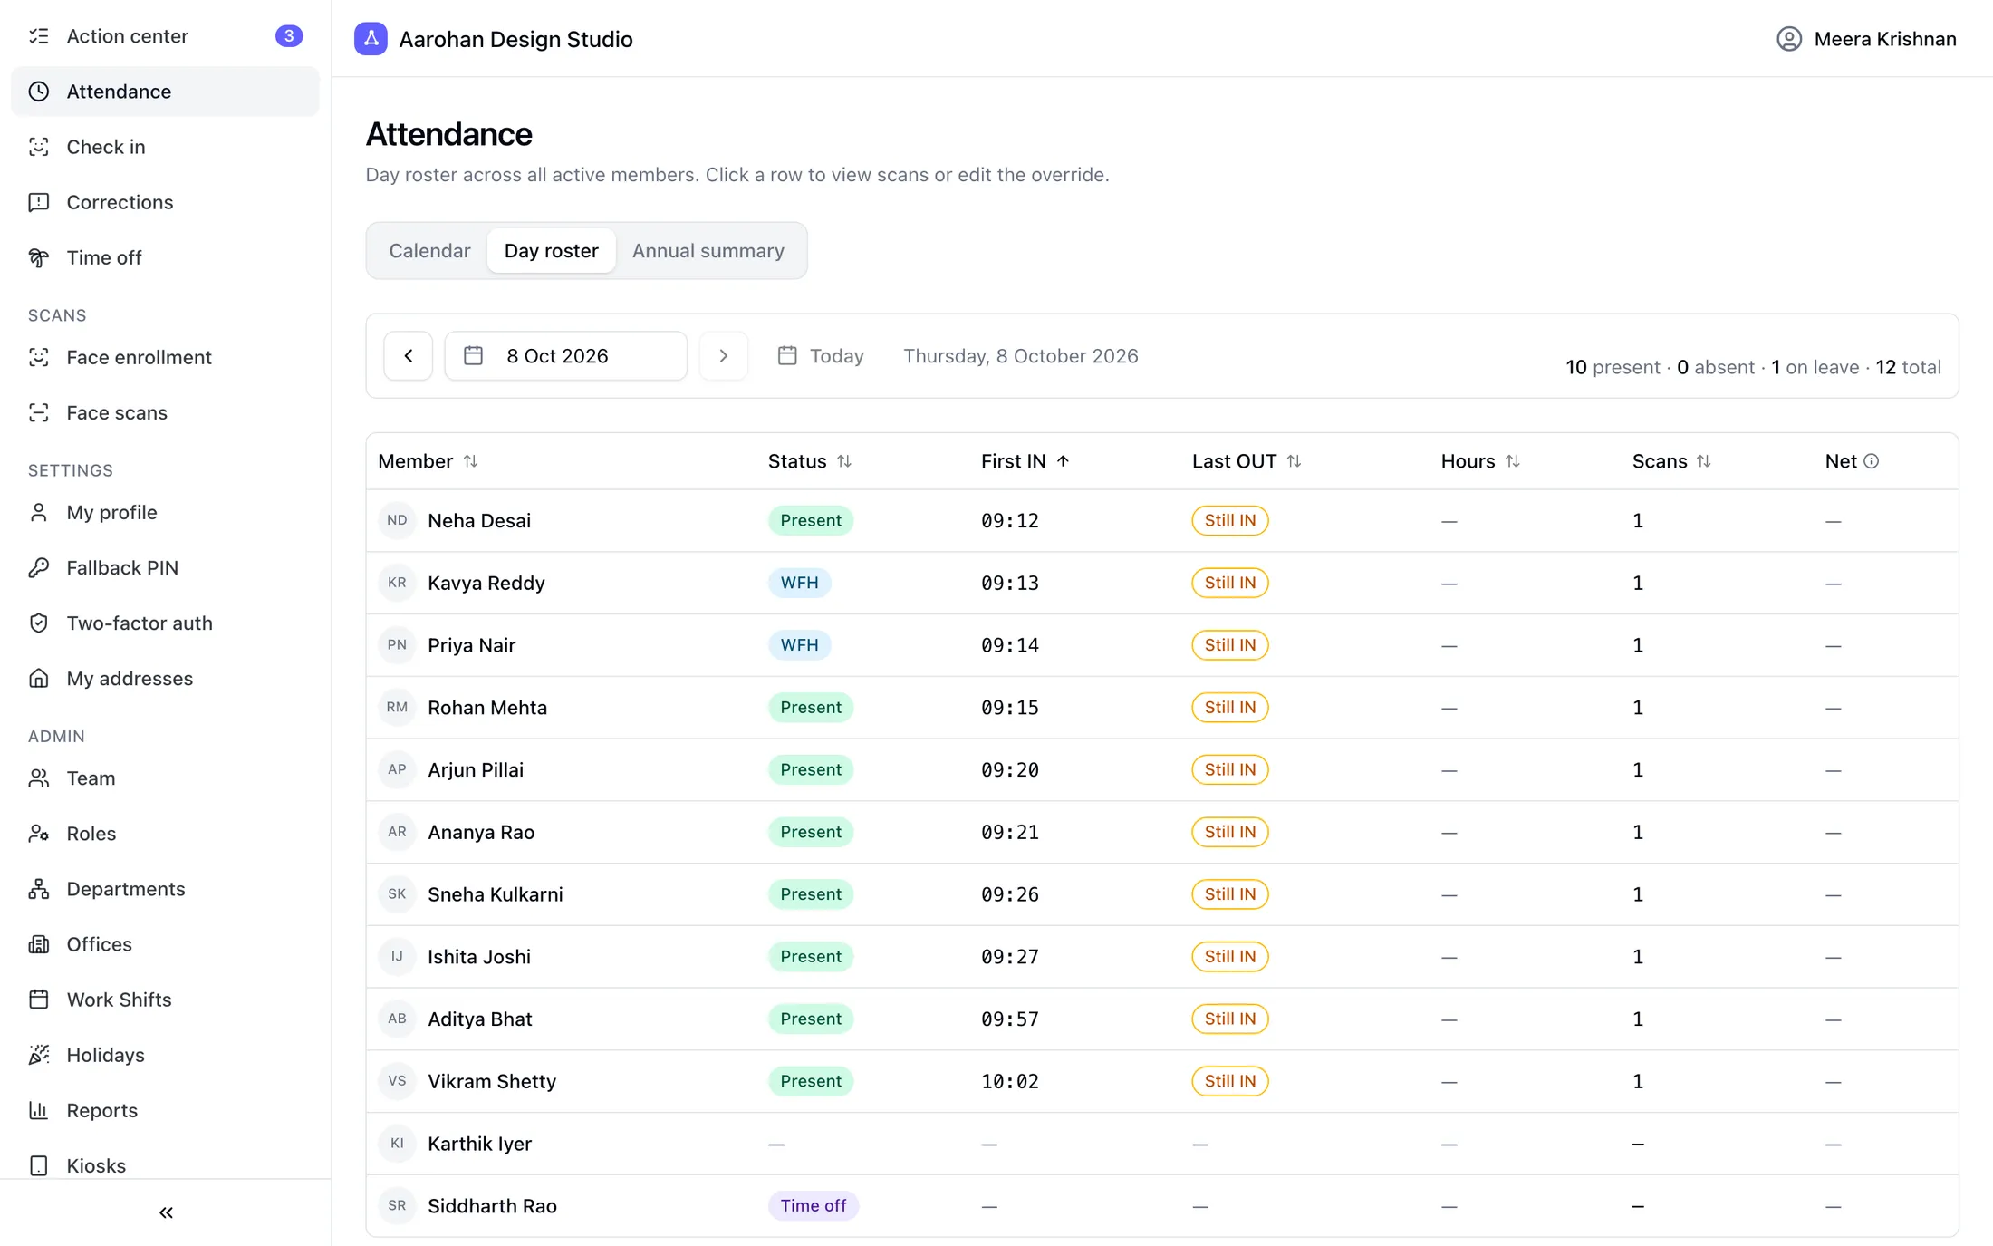Click Kavya Reddy's Still IN badge

[1229, 583]
